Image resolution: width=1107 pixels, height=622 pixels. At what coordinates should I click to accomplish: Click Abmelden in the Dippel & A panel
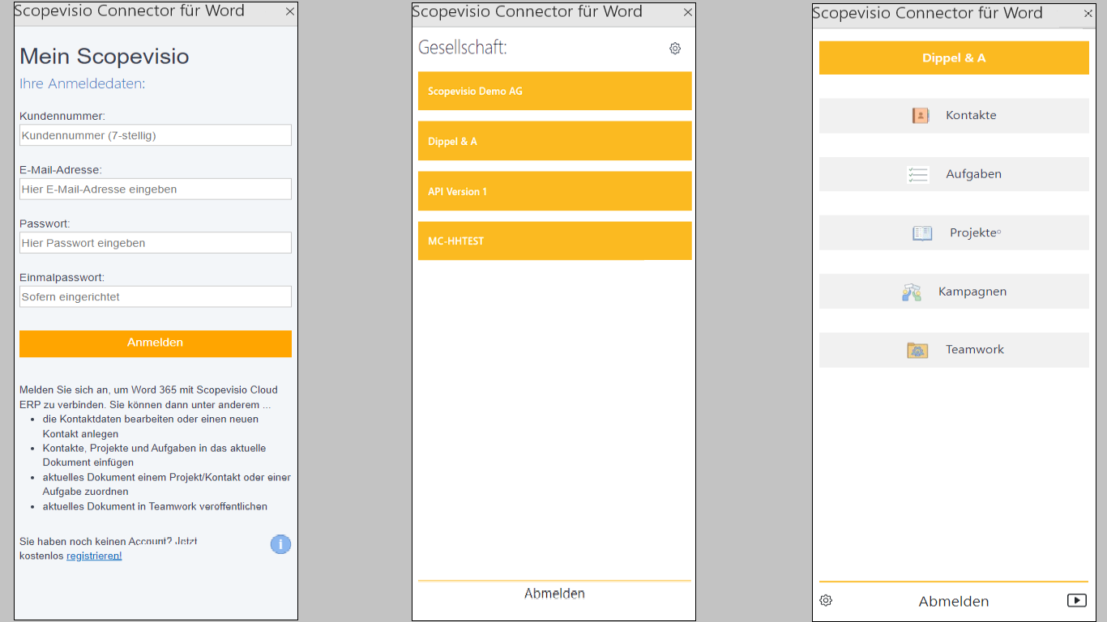pyautogui.click(x=954, y=601)
